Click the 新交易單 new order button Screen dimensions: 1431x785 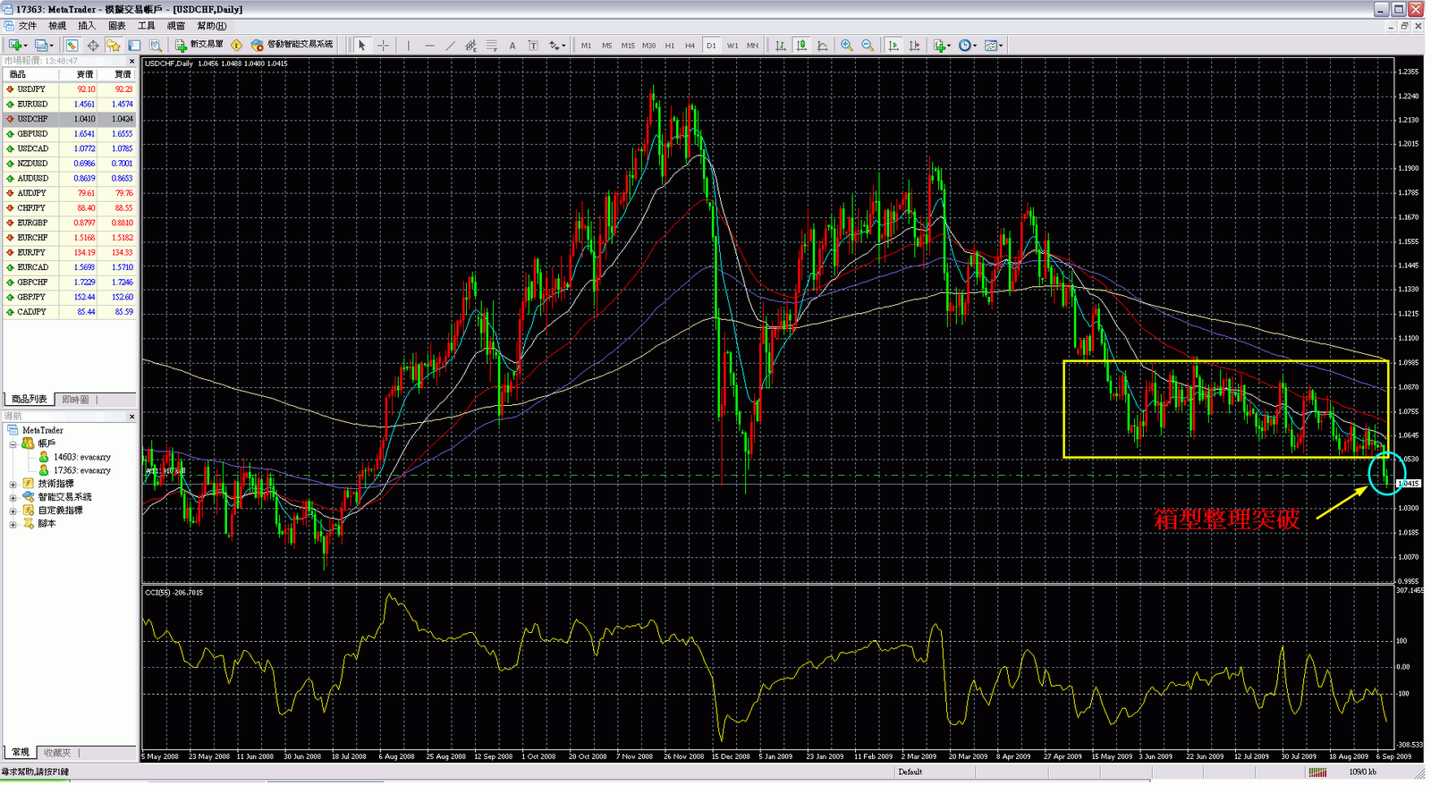pyautogui.click(x=199, y=45)
